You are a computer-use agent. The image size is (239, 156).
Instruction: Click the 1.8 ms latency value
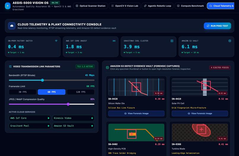click(74, 47)
